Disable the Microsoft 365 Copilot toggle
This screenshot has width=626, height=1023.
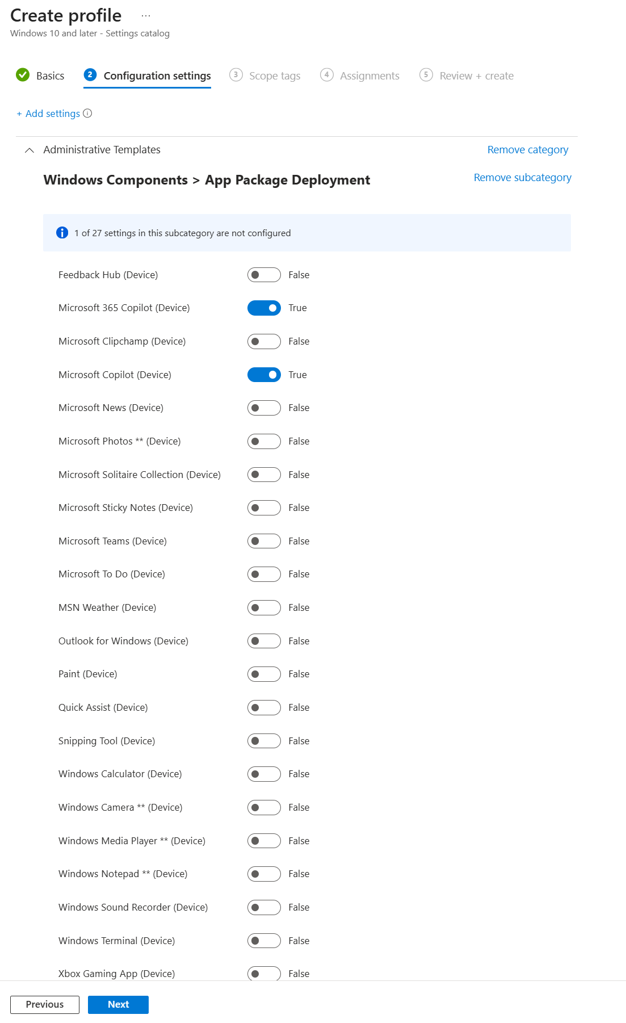[x=264, y=308]
